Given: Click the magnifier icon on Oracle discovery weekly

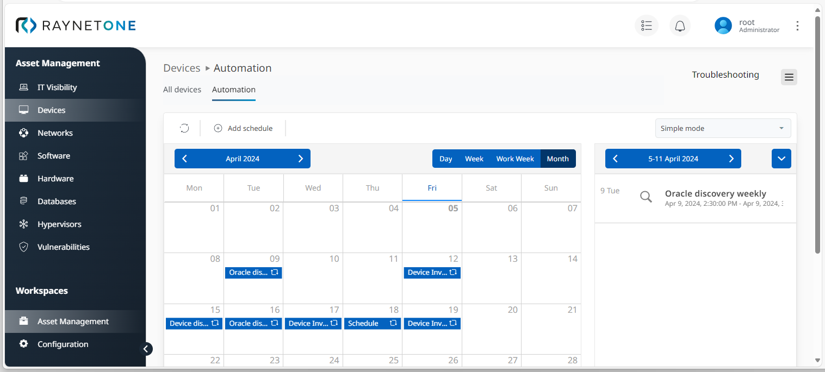Looking at the screenshot, I should click(x=646, y=197).
